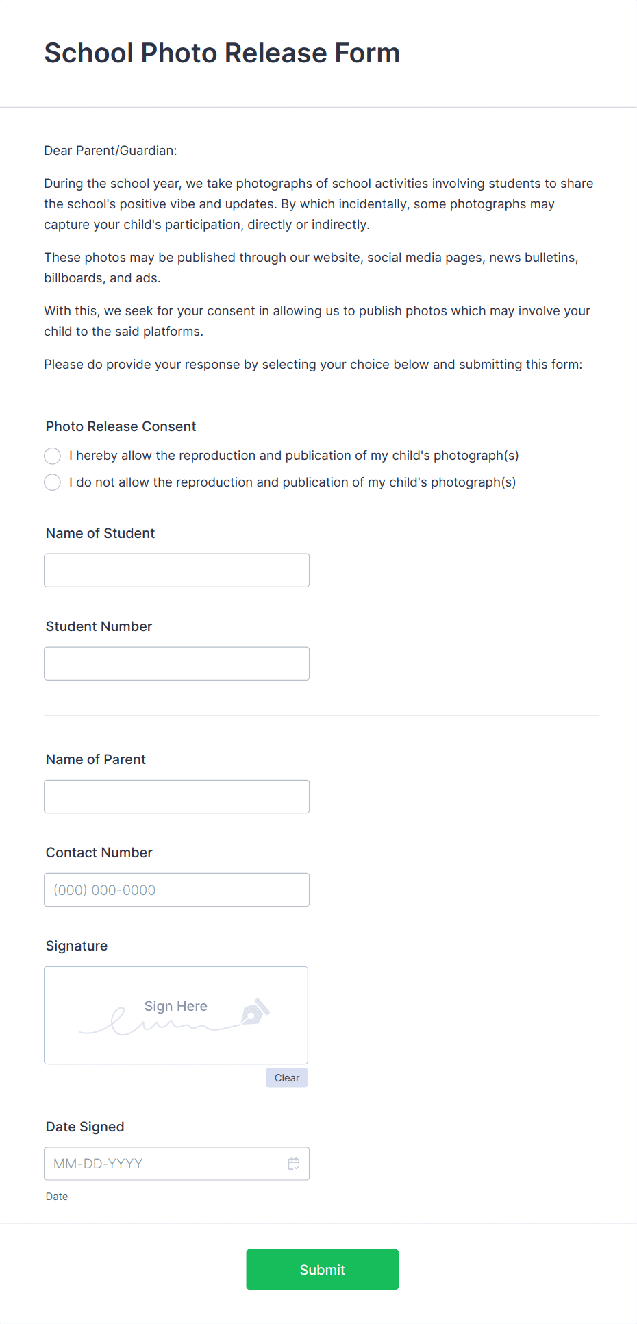Image resolution: width=637 pixels, height=1324 pixels.
Task: Click Clear to erase the signature
Action: click(286, 1077)
